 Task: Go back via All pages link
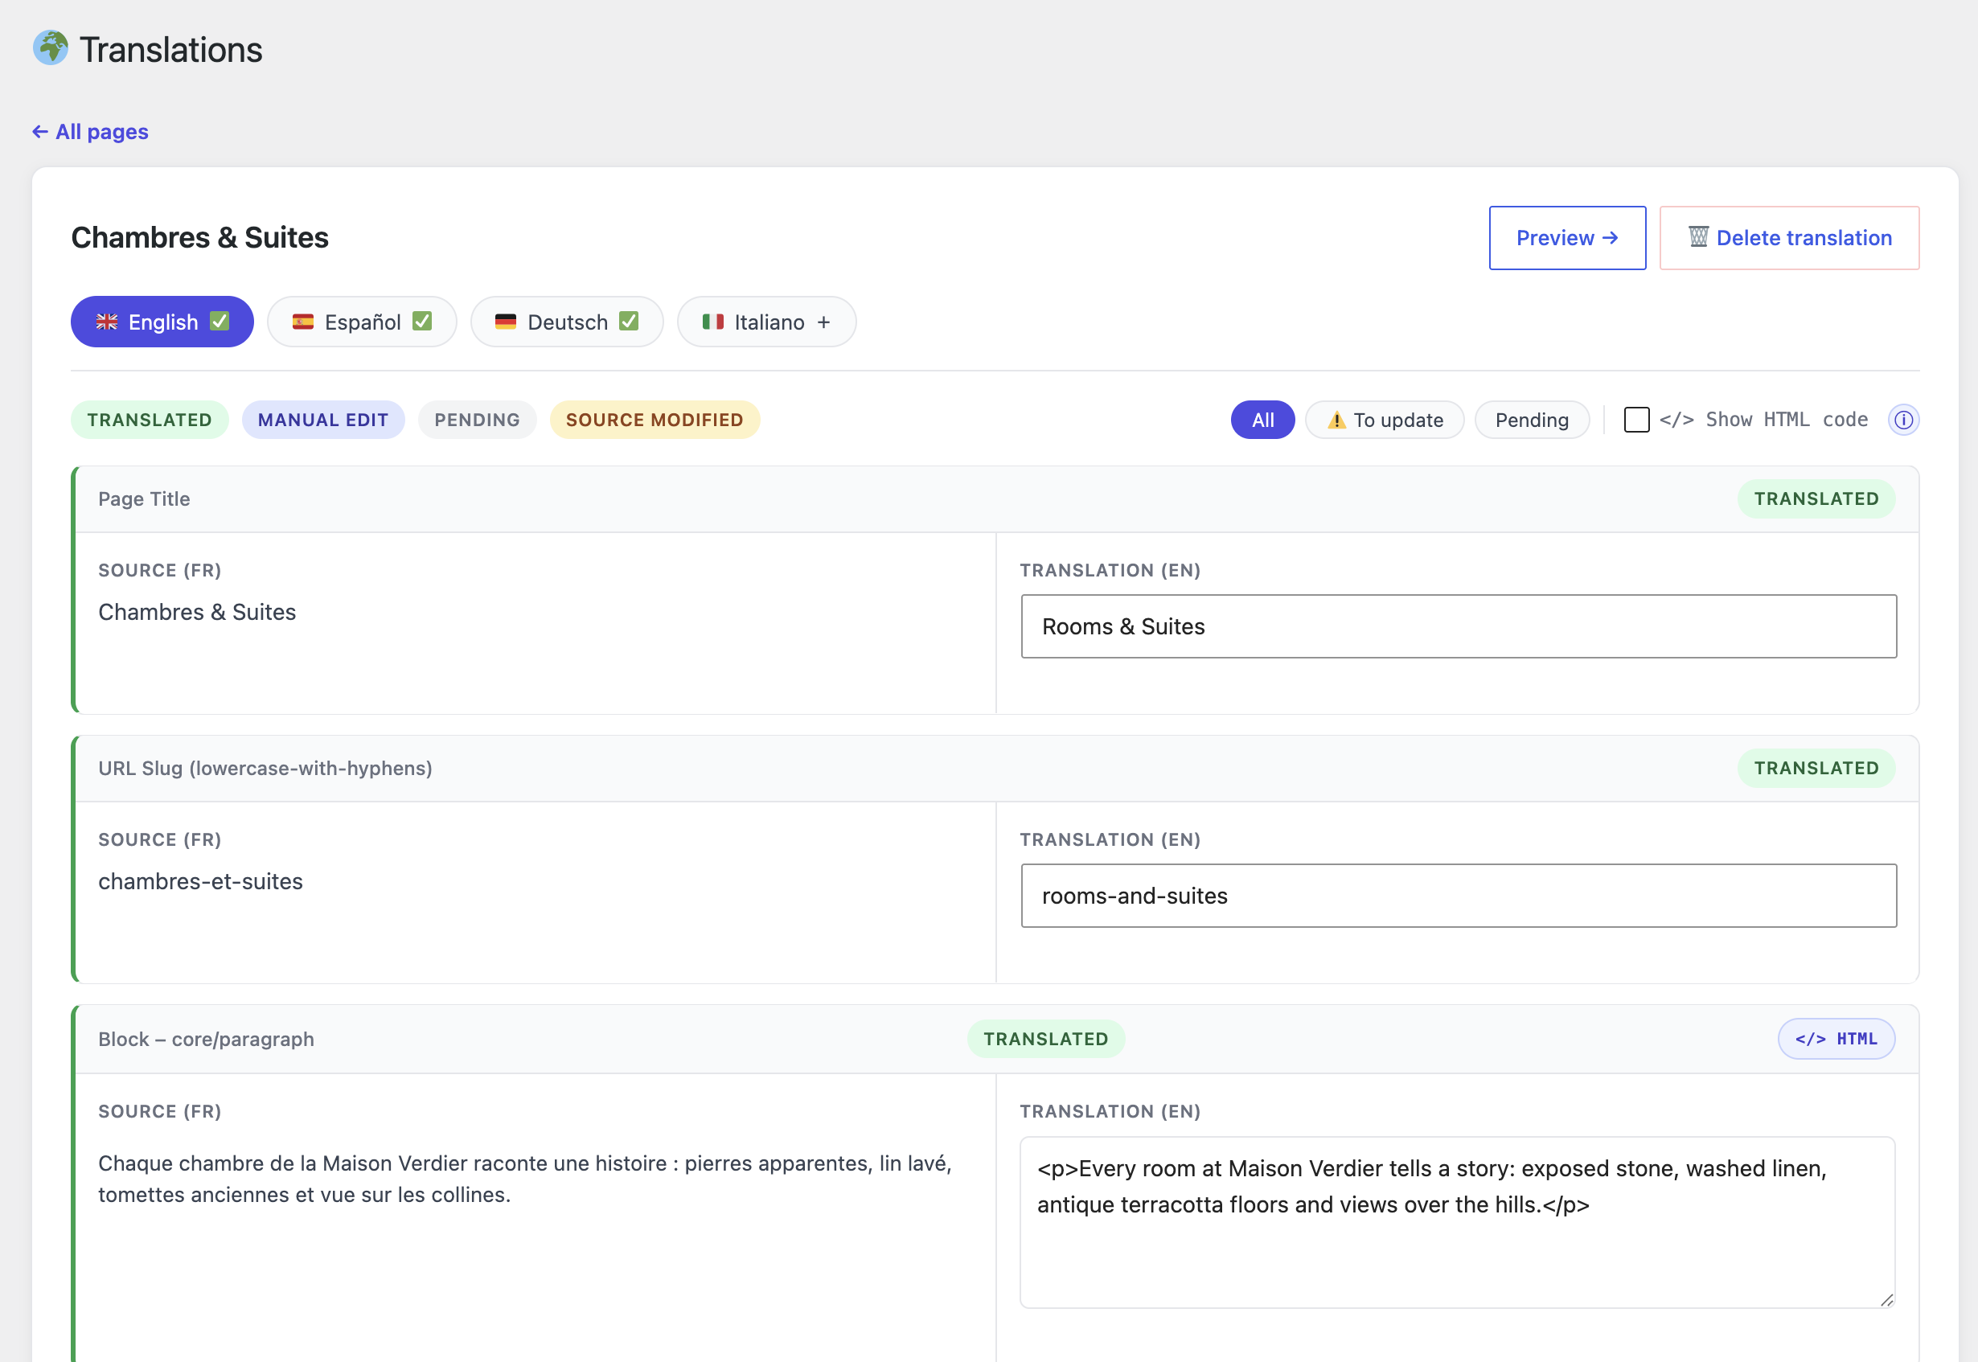coord(90,131)
